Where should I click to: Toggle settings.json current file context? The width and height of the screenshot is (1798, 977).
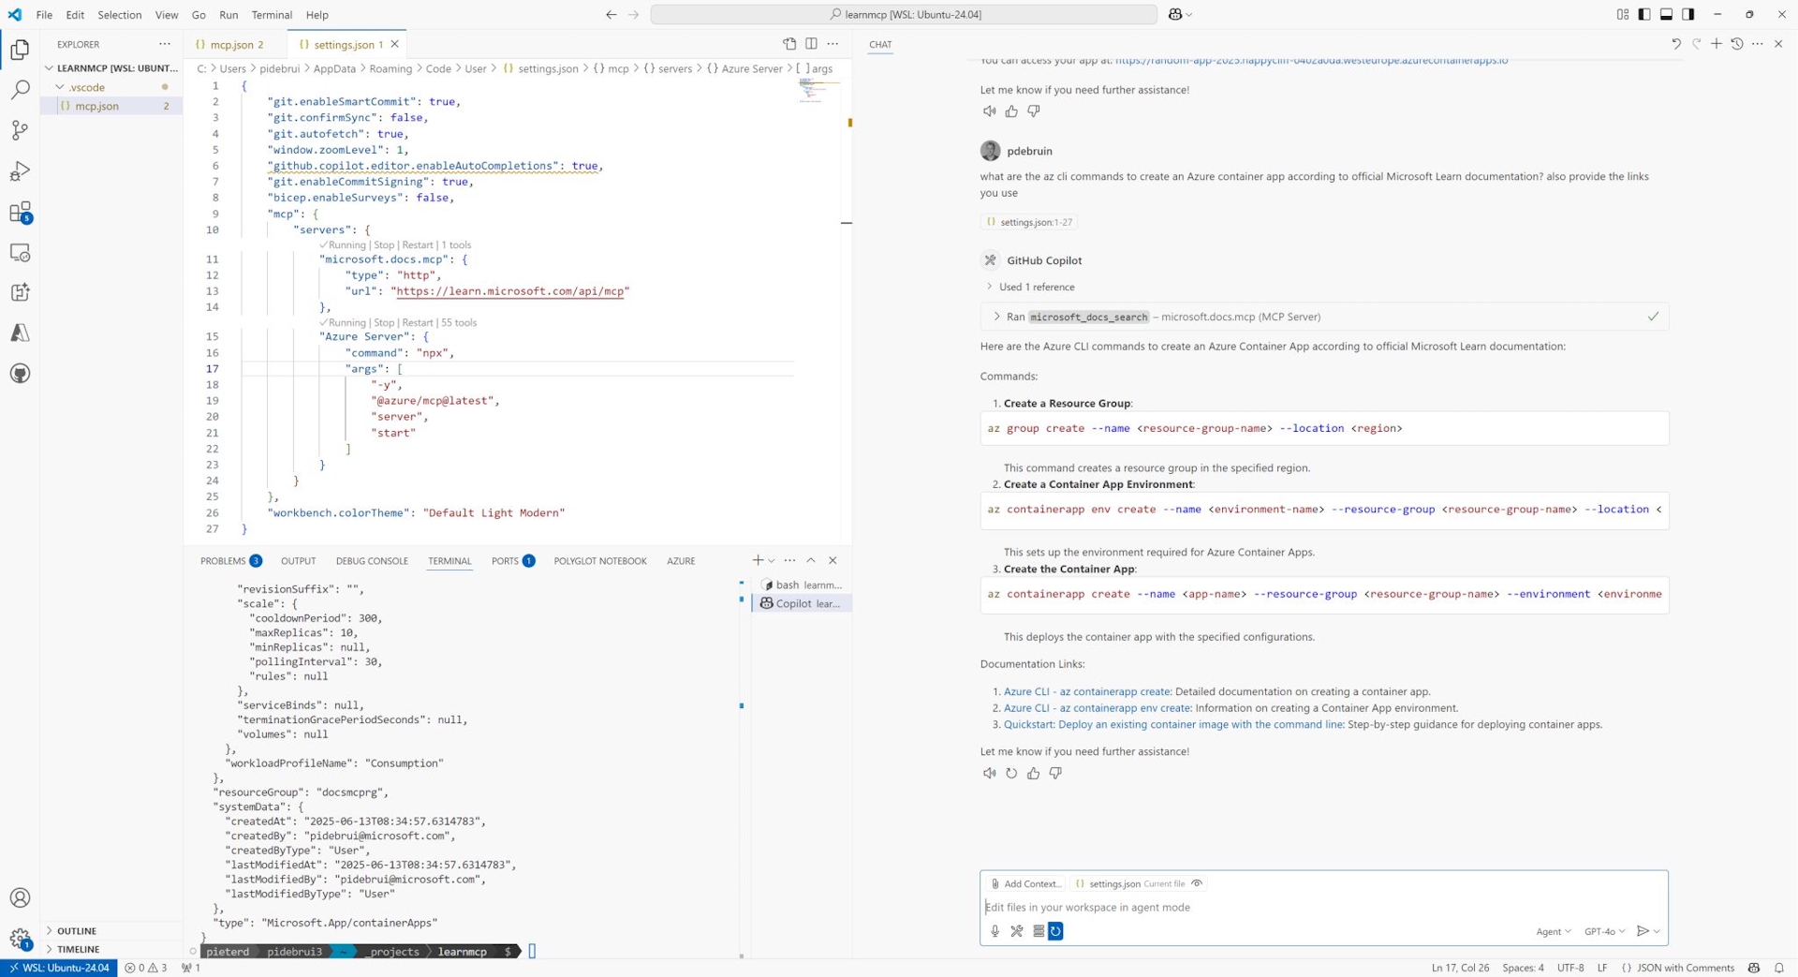pos(1197,883)
